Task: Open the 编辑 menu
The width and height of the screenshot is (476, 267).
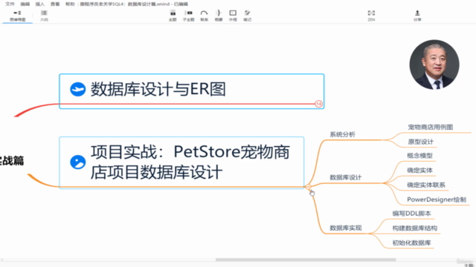Action: (25, 4)
